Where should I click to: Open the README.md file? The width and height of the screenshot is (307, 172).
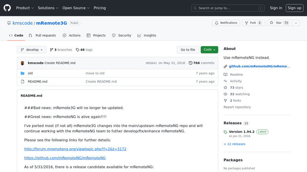[x=37, y=82]
